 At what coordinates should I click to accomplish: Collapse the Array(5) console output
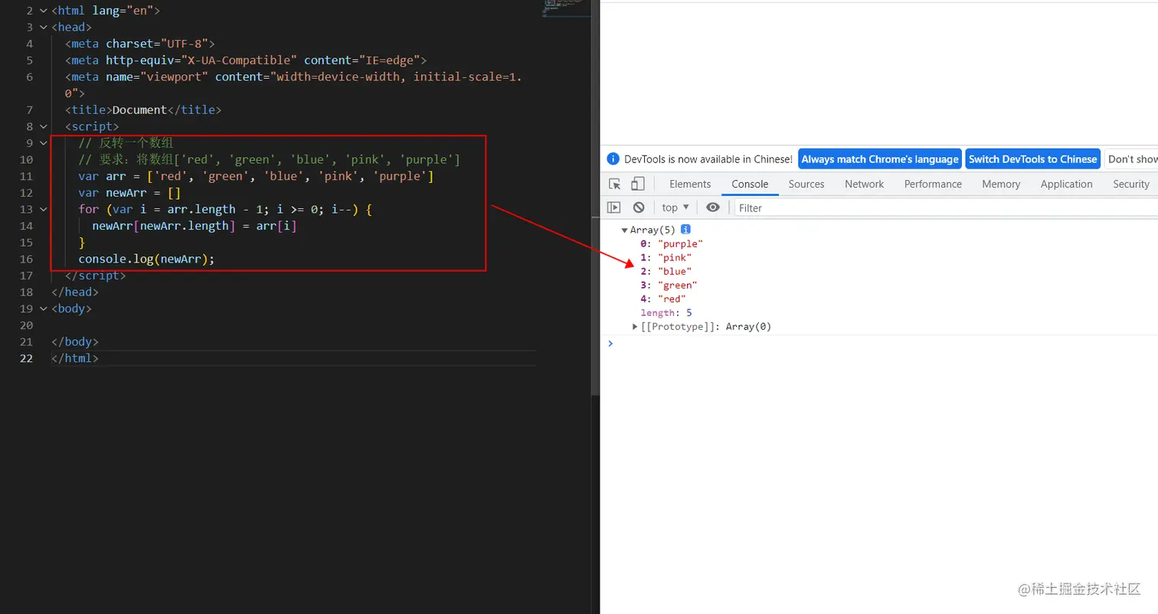(625, 230)
